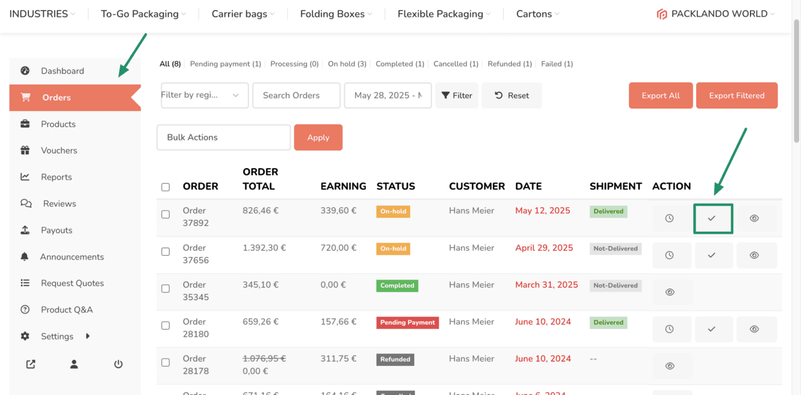Open Bulk Actions dropdown
Viewport: 801px width, 395px height.
pyautogui.click(x=224, y=137)
